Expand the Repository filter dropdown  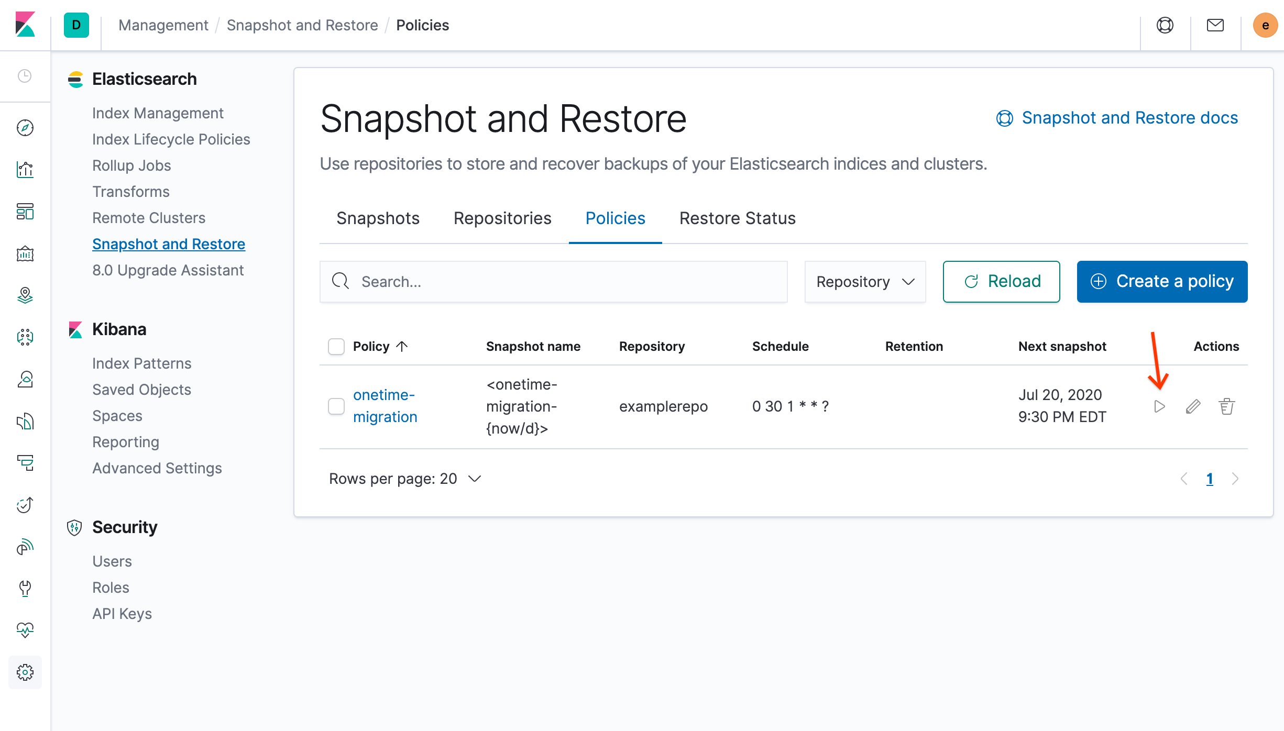(865, 281)
